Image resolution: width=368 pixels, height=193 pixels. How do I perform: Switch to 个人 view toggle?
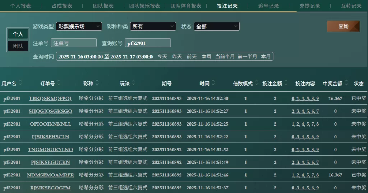click(x=18, y=34)
